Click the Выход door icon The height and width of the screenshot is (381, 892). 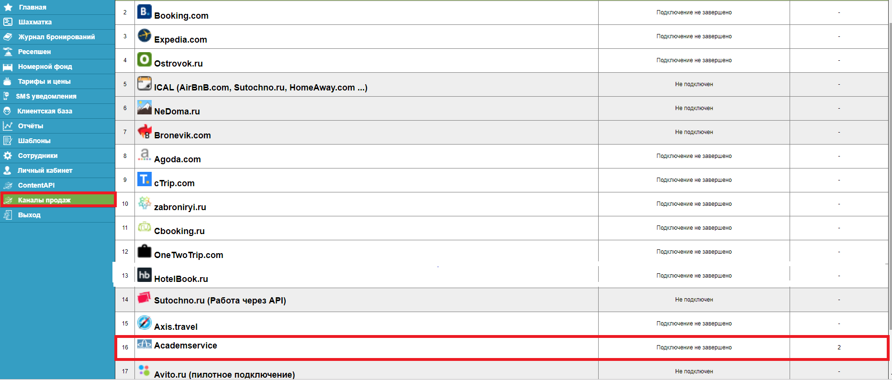(x=8, y=215)
